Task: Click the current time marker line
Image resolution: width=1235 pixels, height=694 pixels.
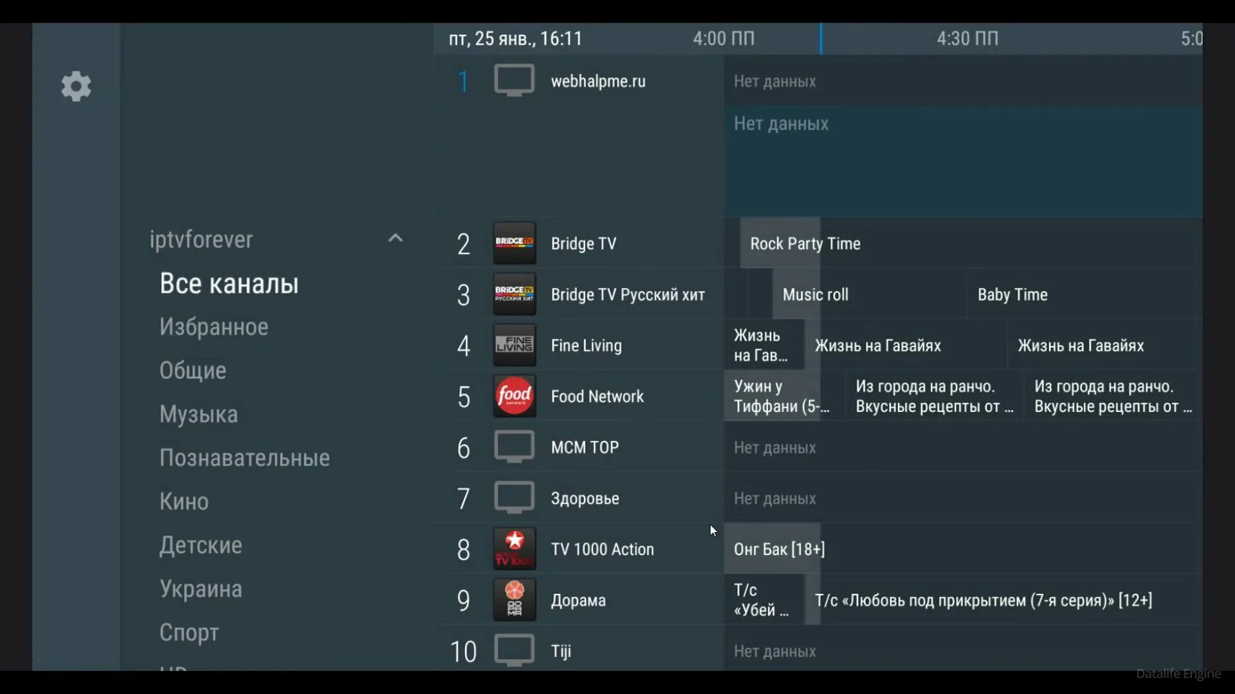Action: click(821, 39)
